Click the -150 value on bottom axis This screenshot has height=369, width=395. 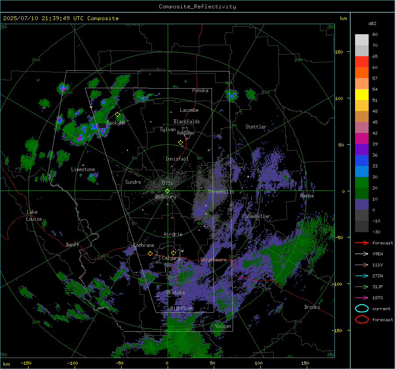[26, 363]
